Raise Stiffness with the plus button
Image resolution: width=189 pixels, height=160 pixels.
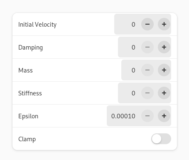164,93
